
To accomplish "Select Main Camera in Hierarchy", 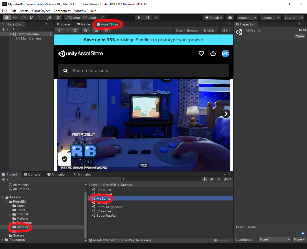I will 28,38.
